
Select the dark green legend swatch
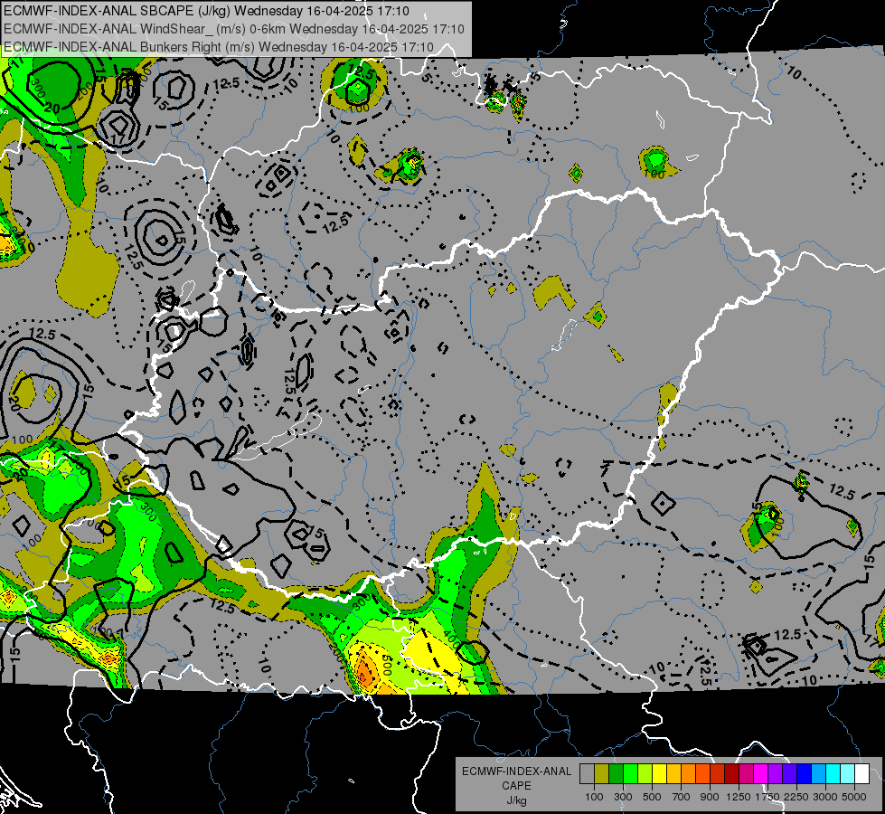(616, 774)
